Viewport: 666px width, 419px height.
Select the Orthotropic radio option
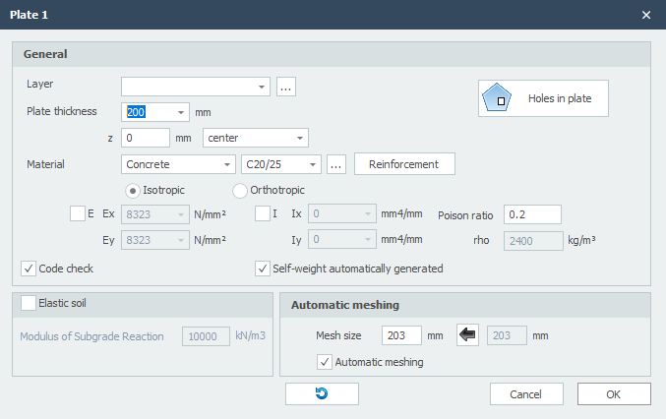240,190
